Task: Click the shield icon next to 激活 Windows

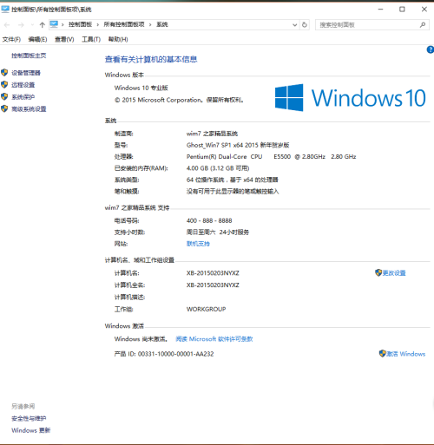Action: (x=383, y=353)
